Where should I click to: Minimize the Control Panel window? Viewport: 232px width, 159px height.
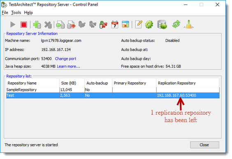click(x=186, y=5)
